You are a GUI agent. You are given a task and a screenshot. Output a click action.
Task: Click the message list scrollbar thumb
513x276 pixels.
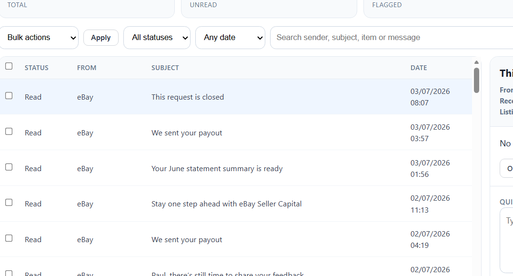[x=476, y=80]
